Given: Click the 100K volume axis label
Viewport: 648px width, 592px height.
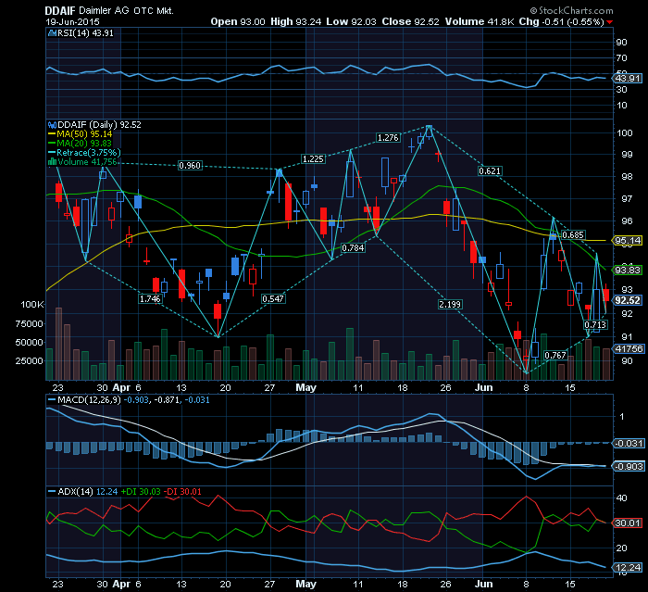Looking at the screenshot, I should [x=32, y=305].
